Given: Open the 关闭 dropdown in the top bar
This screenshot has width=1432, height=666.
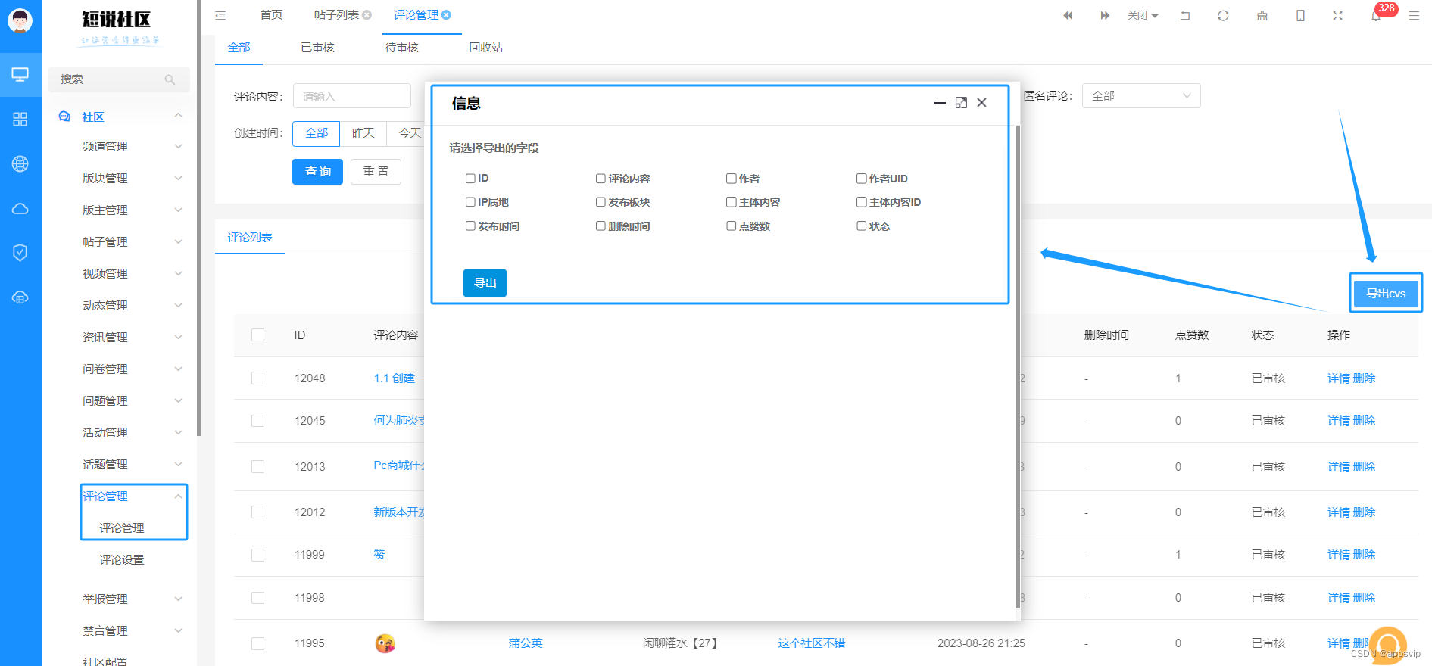Looking at the screenshot, I should pyautogui.click(x=1143, y=15).
